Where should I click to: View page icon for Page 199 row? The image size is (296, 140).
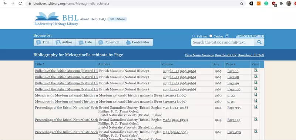click(x=256, y=119)
